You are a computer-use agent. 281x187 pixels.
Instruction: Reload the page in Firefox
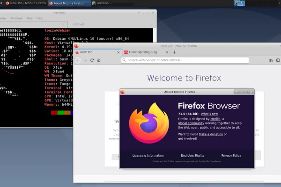click(x=92, y=60)
